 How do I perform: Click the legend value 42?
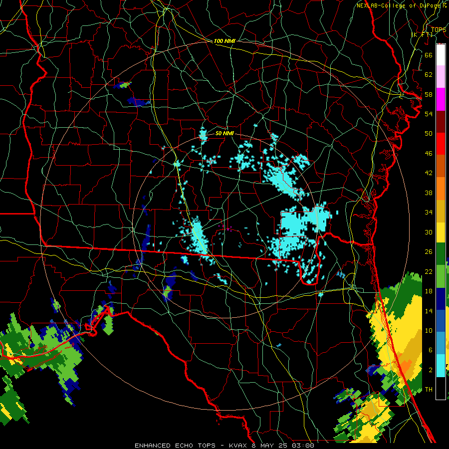coord(429,173)
